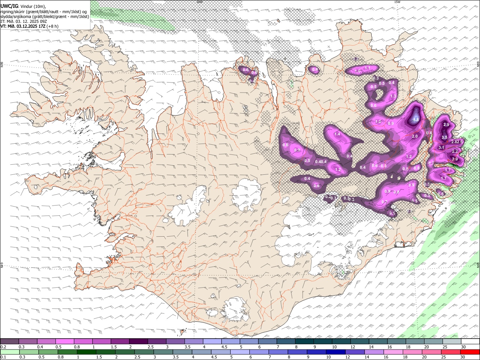The height and width of the screenshot is (360, 480).
Task: Select the white 30 swatch in the upper legend row
Action: (470, 341)
